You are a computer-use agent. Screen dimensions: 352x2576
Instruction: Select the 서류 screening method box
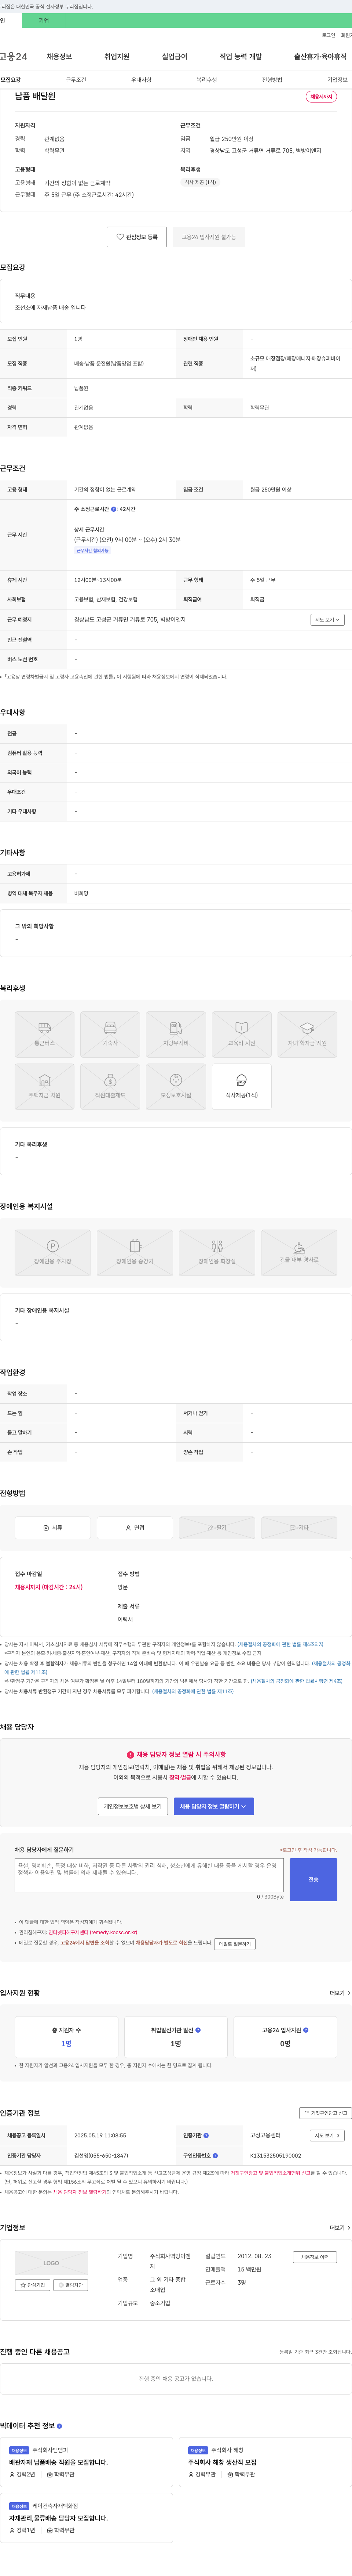point(53,1528)
